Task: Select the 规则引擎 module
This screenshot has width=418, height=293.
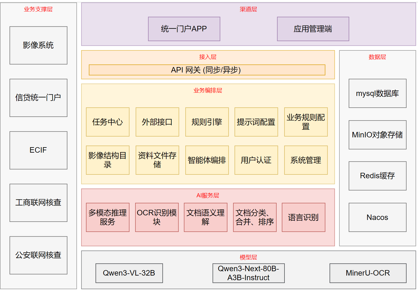Action: 207,122
